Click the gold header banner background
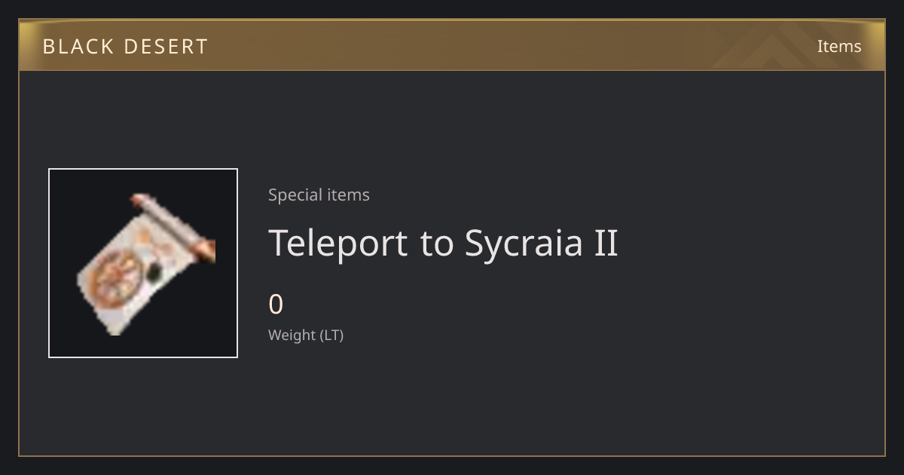904x475 pixels. click(x=452, y=45)
